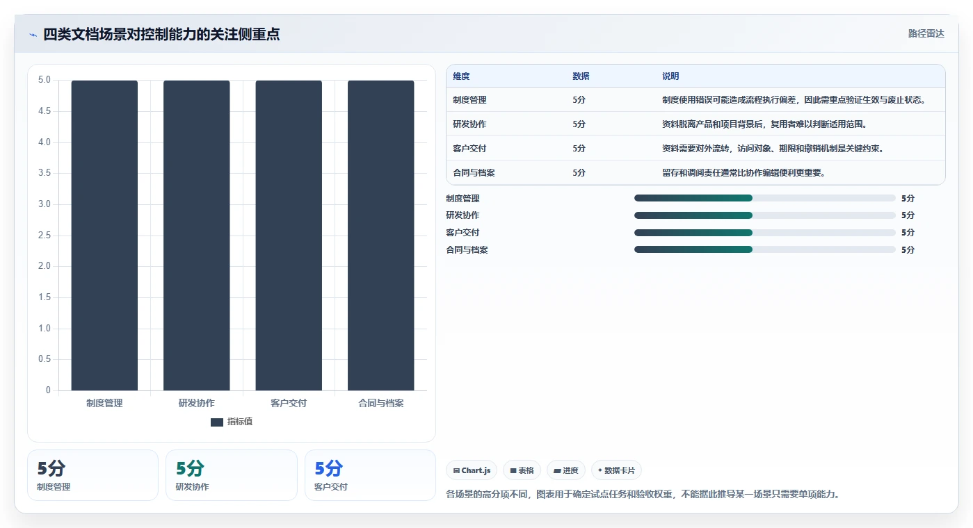This screenshot has height=528, width=973.
Task: Open the 客户交付 5分 data card
Action: pyautogui.click(x=370, y=475)
